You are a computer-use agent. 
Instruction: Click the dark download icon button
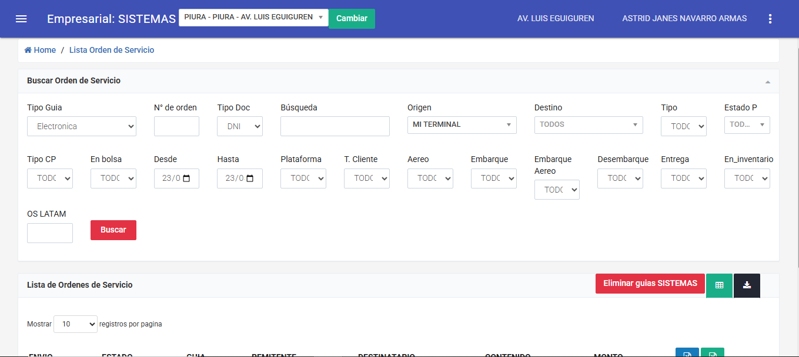[747, 285]
